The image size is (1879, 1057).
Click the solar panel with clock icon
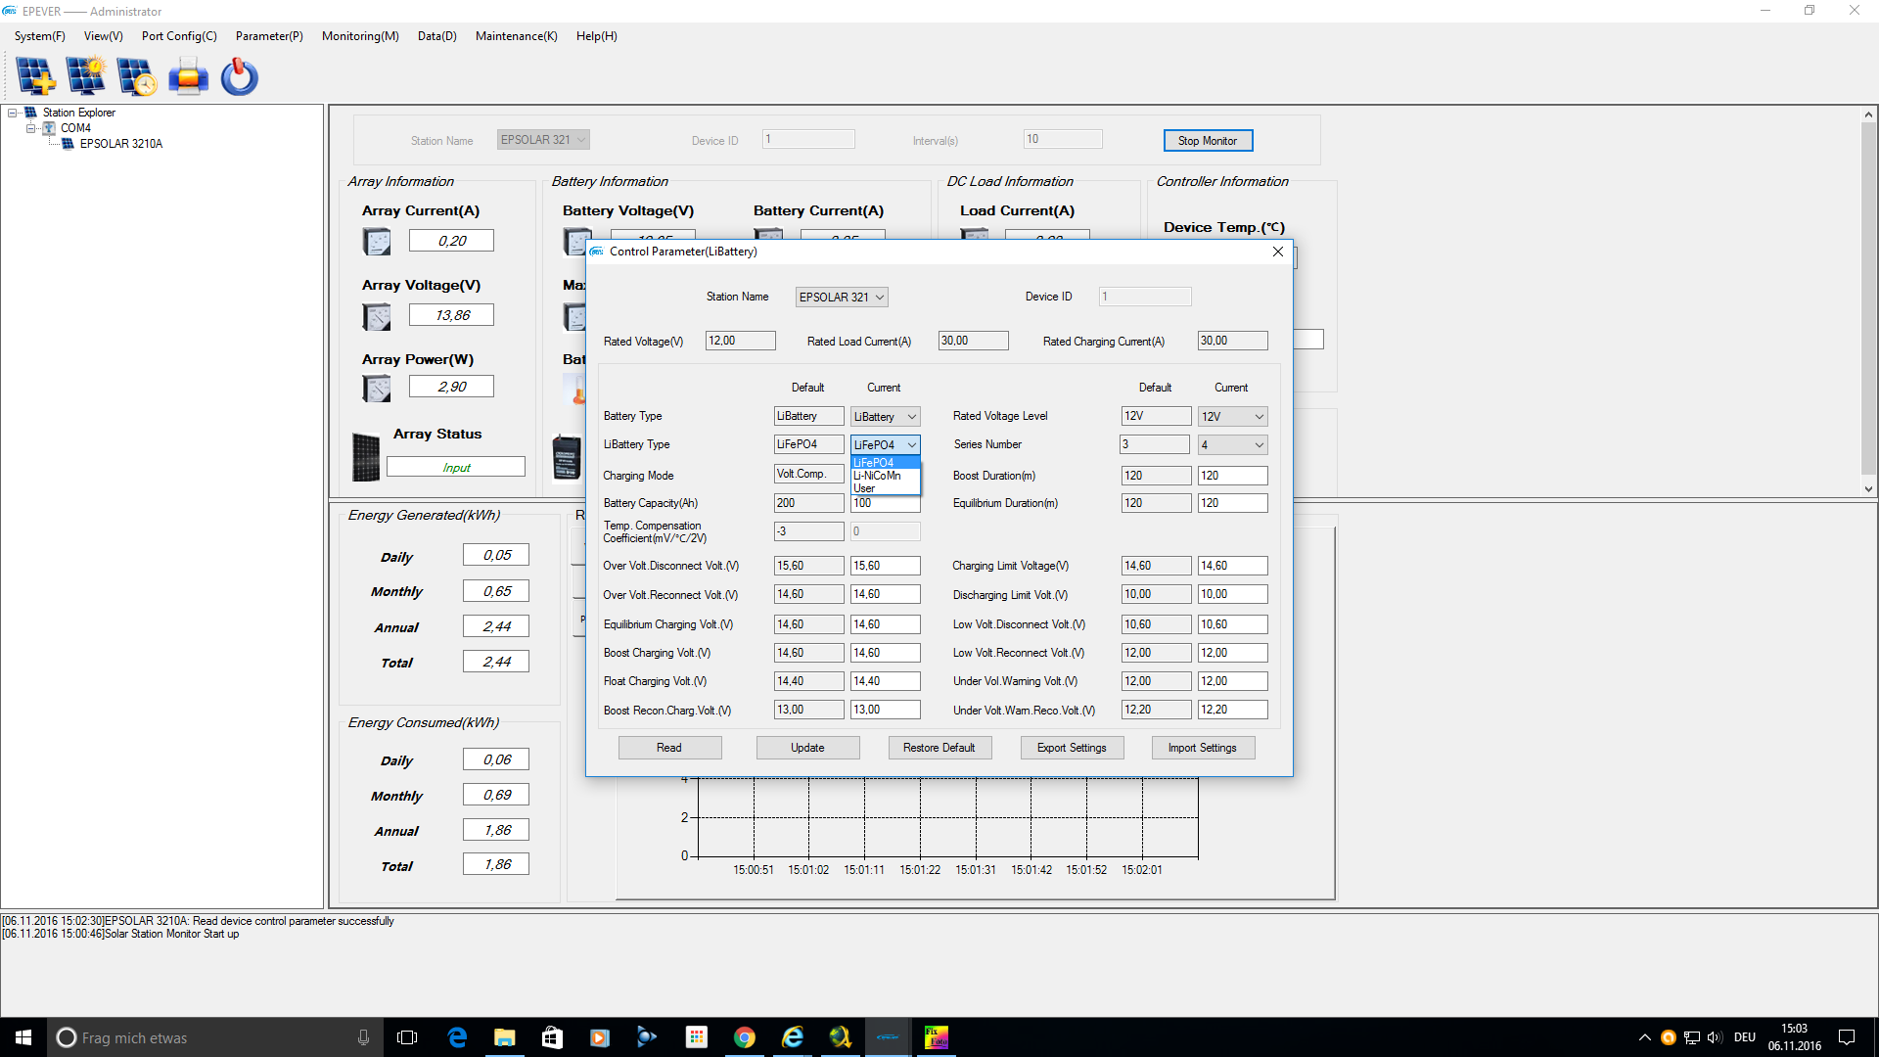(x=136, y=76)
